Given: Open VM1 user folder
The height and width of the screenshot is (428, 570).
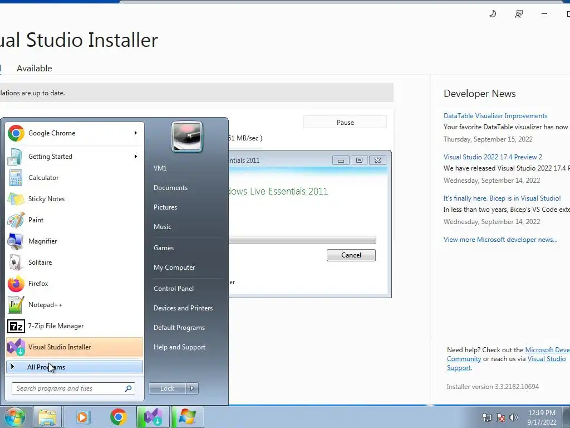Looking at the screenshot, I should [x=160, y=168].
